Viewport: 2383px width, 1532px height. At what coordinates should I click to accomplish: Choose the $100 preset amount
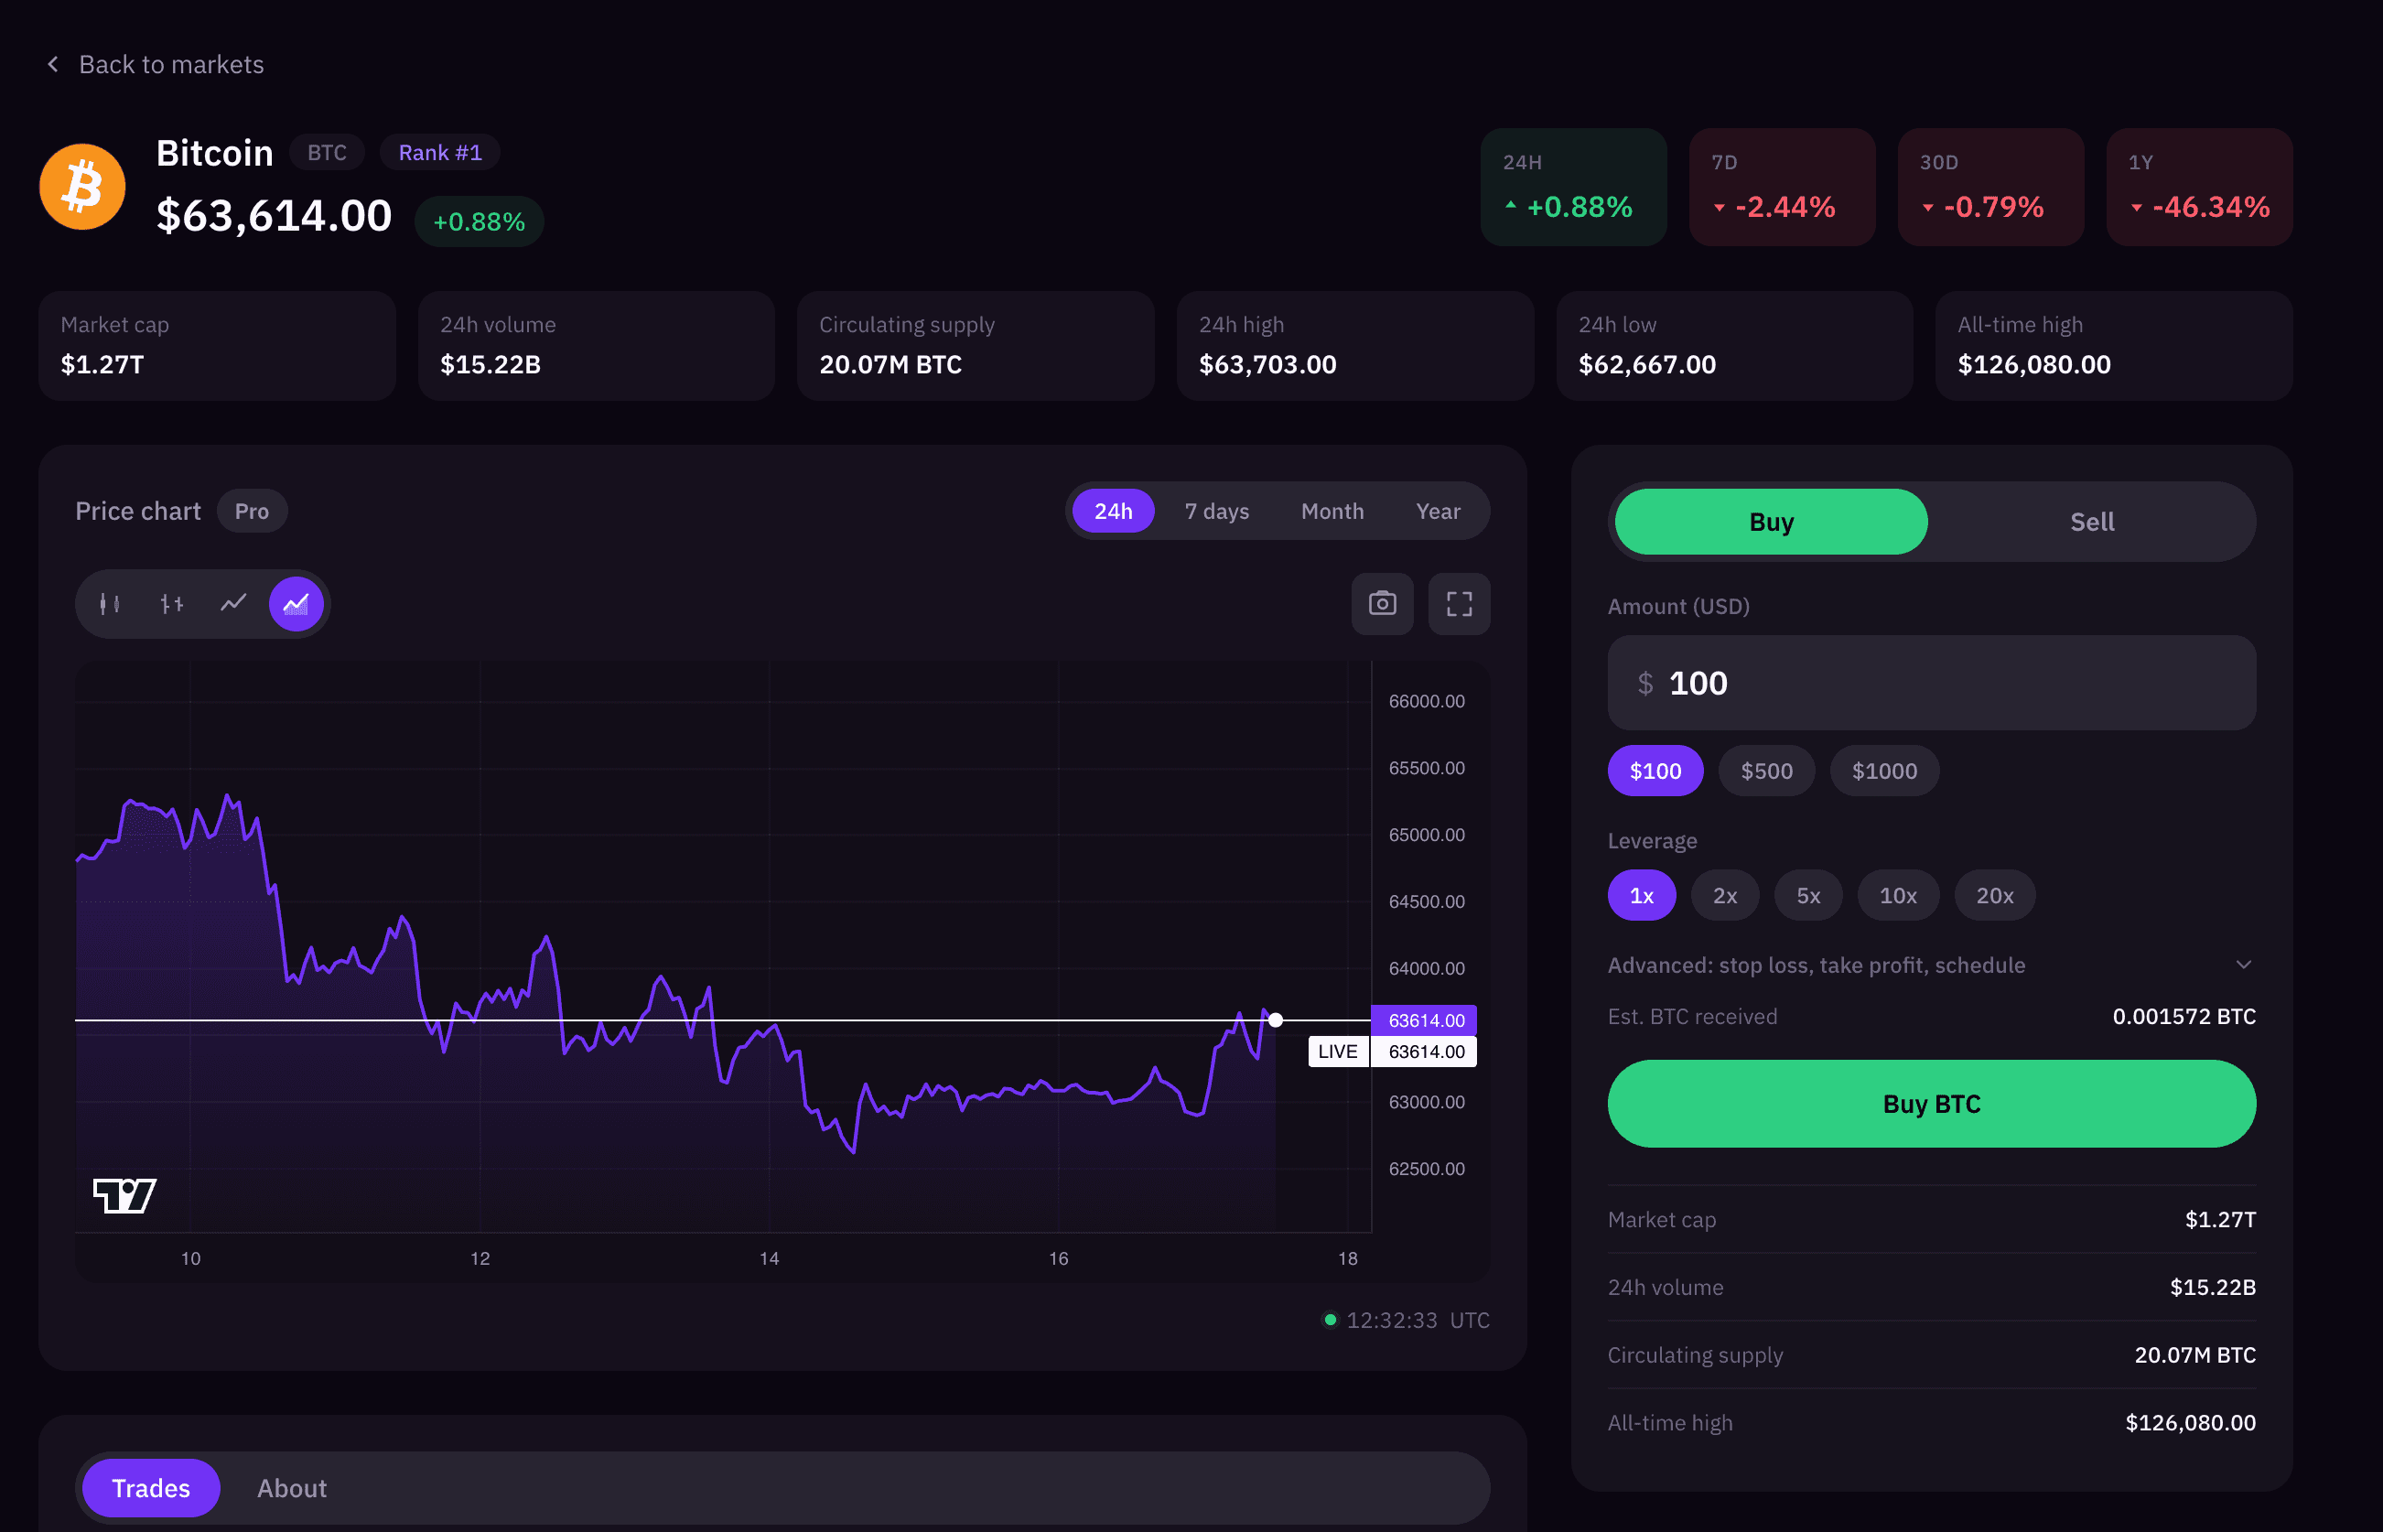pyautogui.click(x=1655, y=770)
